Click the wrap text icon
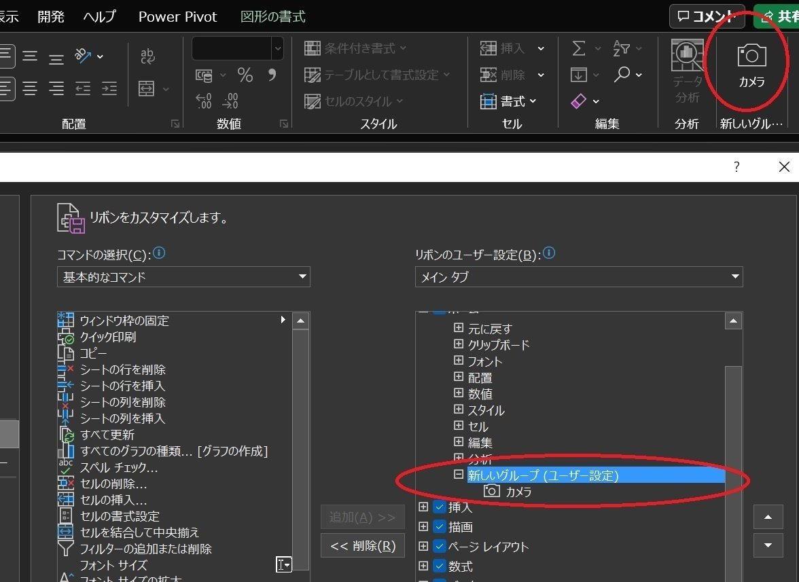 (147, 56)
